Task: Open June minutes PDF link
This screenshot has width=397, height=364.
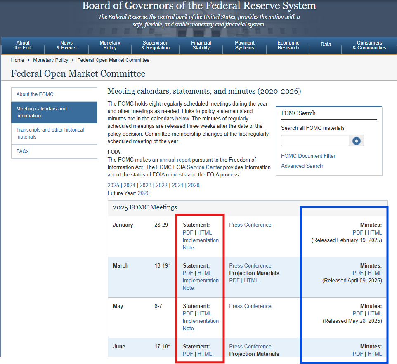Action: click(358, 354)
